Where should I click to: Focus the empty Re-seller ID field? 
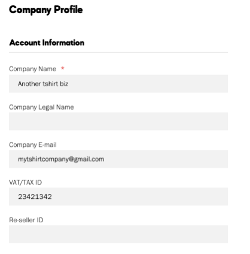pyautogui.click(x=118, y=234)
